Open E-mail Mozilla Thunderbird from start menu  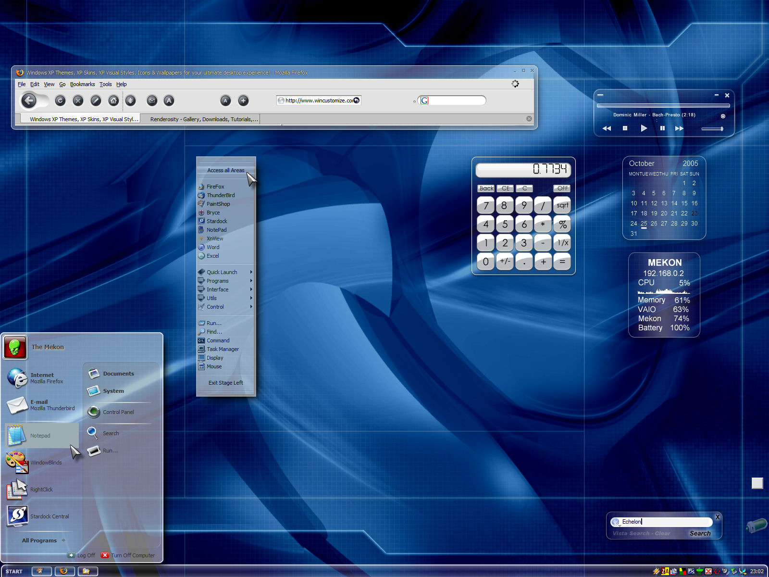pos(42,405)
